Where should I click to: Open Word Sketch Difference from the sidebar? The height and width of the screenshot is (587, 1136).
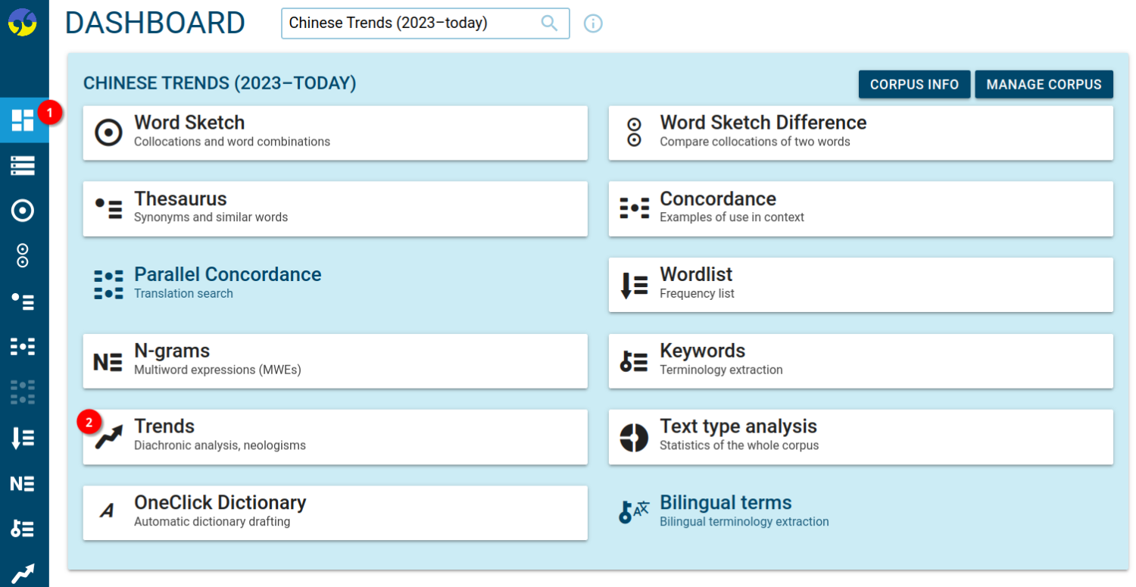(24, 255)
